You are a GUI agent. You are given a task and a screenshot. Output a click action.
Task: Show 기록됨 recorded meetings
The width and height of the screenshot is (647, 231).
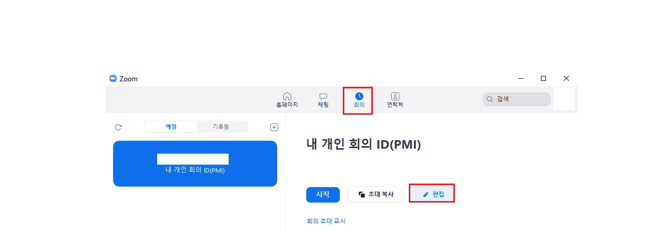point(221,127)
